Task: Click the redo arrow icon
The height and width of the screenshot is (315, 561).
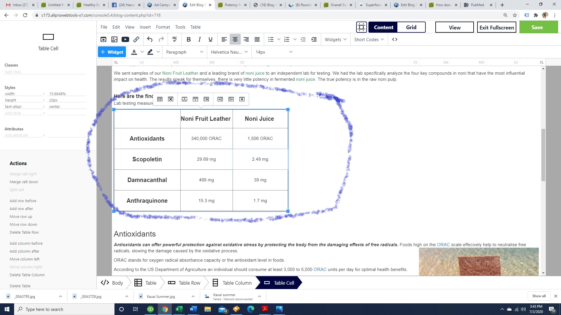Action: point(161,39)
